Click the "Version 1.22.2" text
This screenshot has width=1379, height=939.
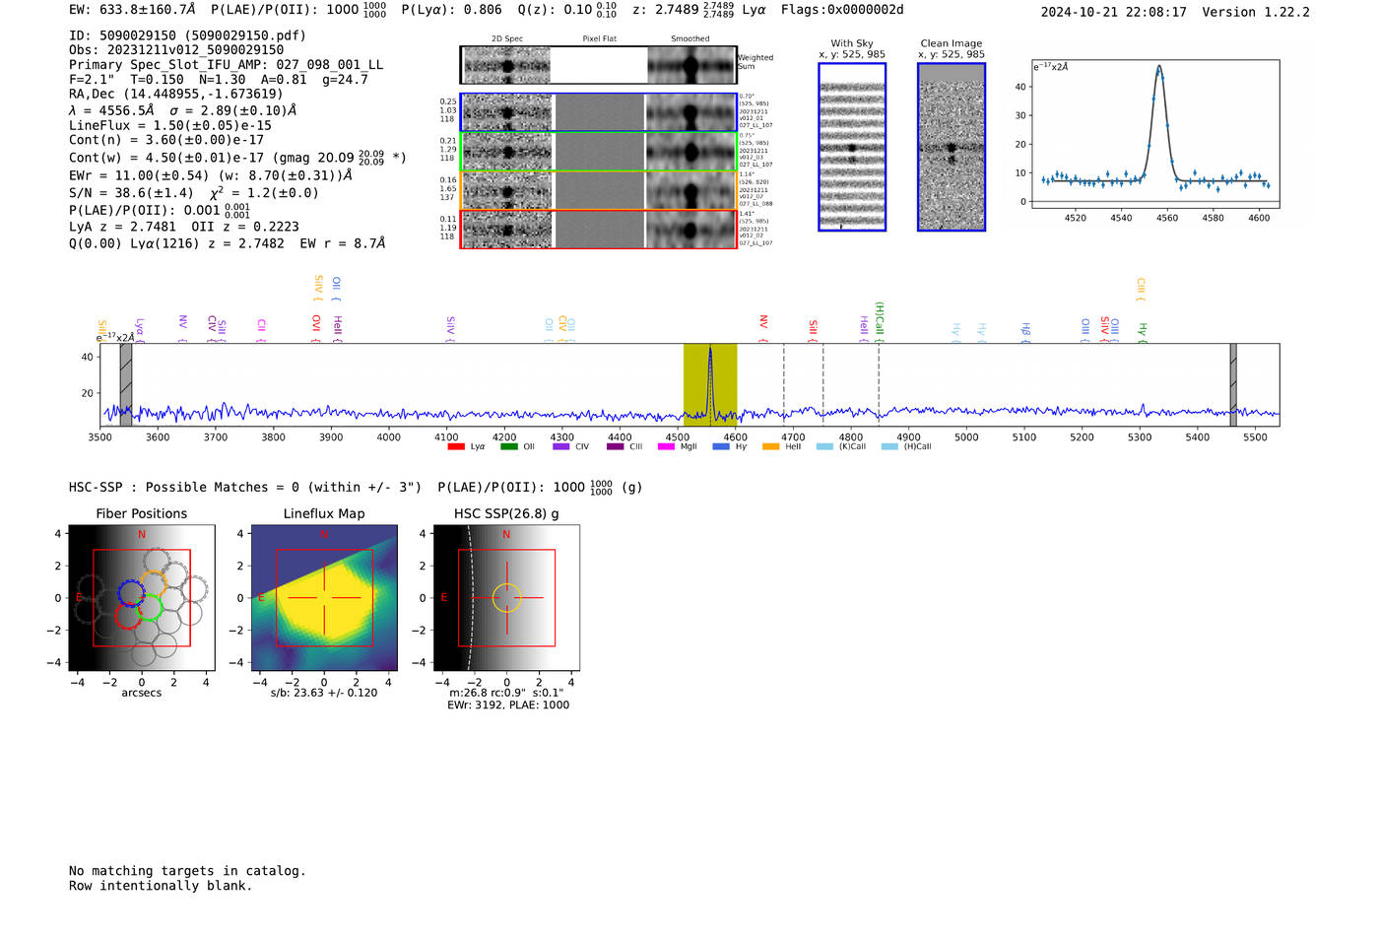(x=1256, y=12)
